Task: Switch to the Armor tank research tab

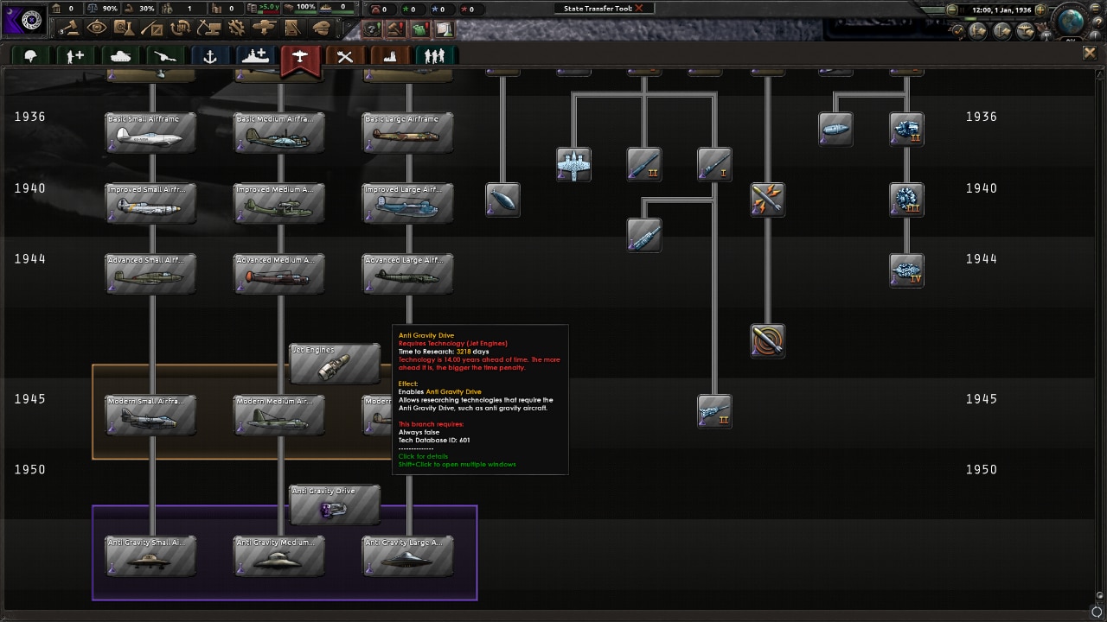Action: (120, 56)
